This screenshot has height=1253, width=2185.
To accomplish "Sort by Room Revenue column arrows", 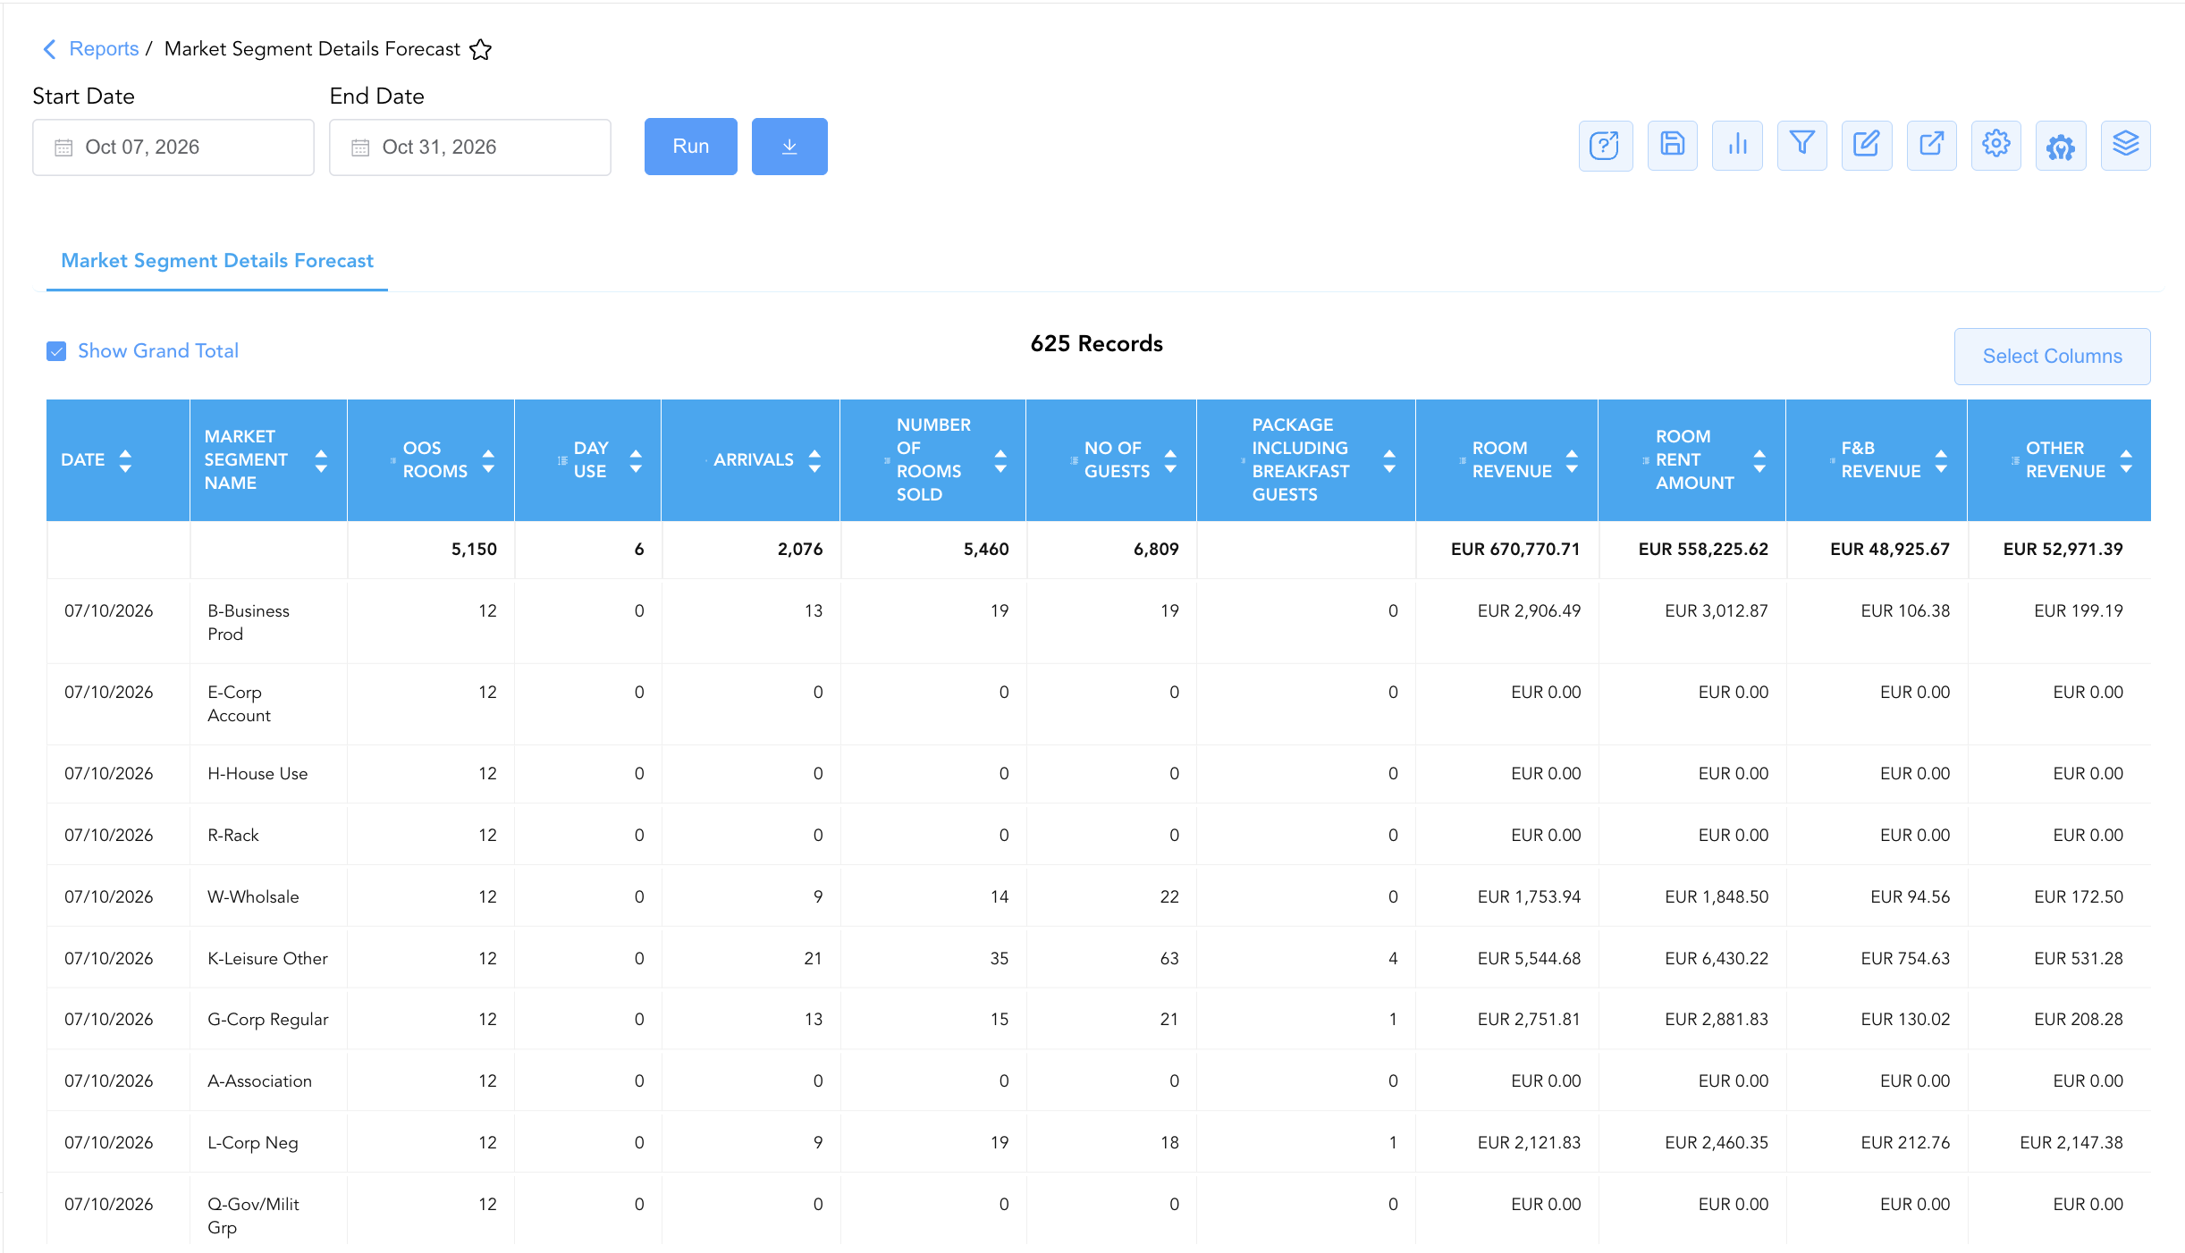I will click(1572, 460).
